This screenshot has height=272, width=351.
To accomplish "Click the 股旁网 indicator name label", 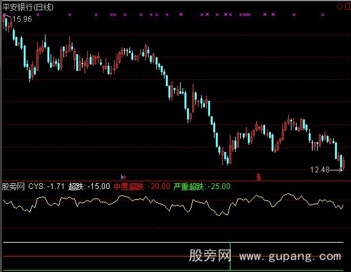I will [x=13, y=186].
